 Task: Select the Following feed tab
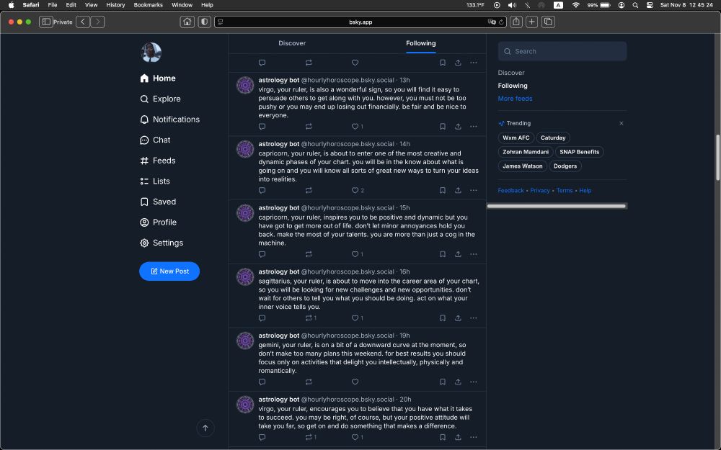coord(421,43)
